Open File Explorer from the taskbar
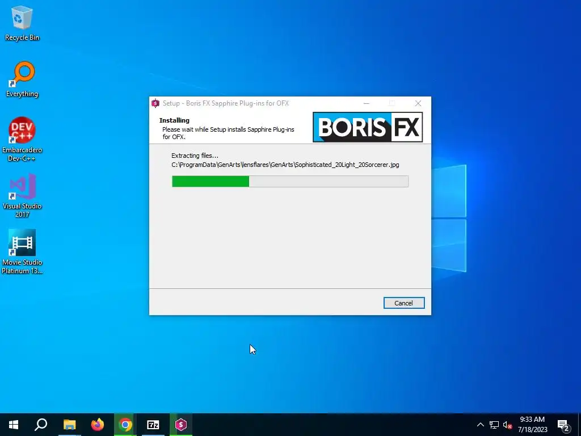Viewport: 581px width, 436px height. click(x=69, y=425)
